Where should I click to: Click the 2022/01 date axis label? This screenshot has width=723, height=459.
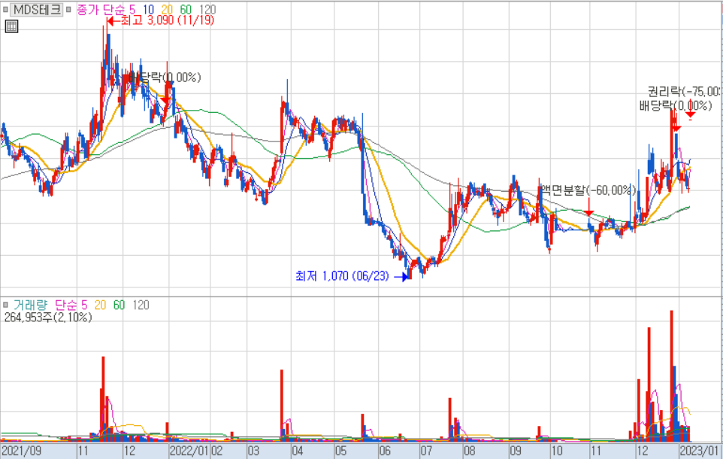(189, 451)
